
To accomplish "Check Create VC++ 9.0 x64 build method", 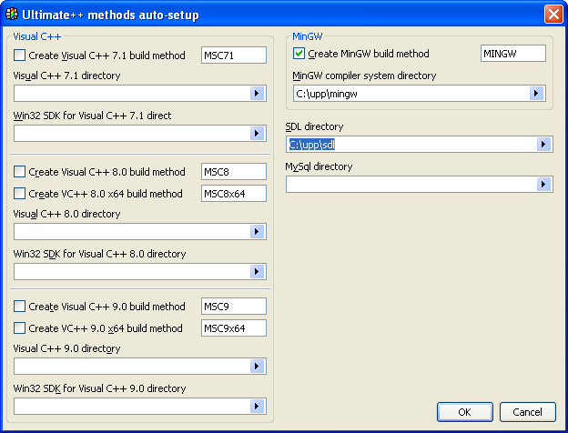I will coord(20,328).
